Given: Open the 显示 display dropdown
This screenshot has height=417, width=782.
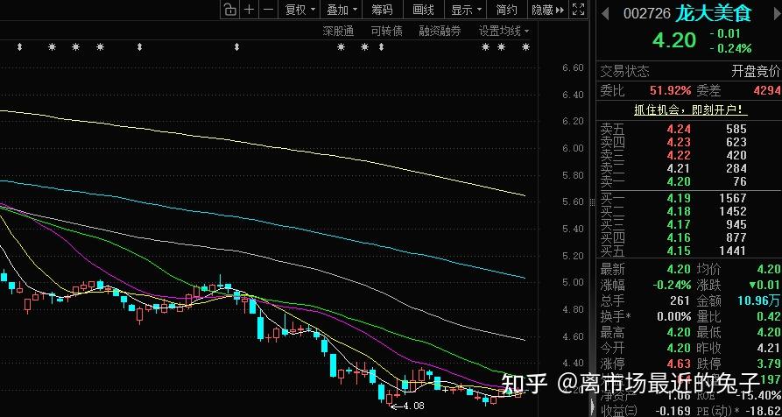Looking at the screenshot, I should (x=466, y=10).
